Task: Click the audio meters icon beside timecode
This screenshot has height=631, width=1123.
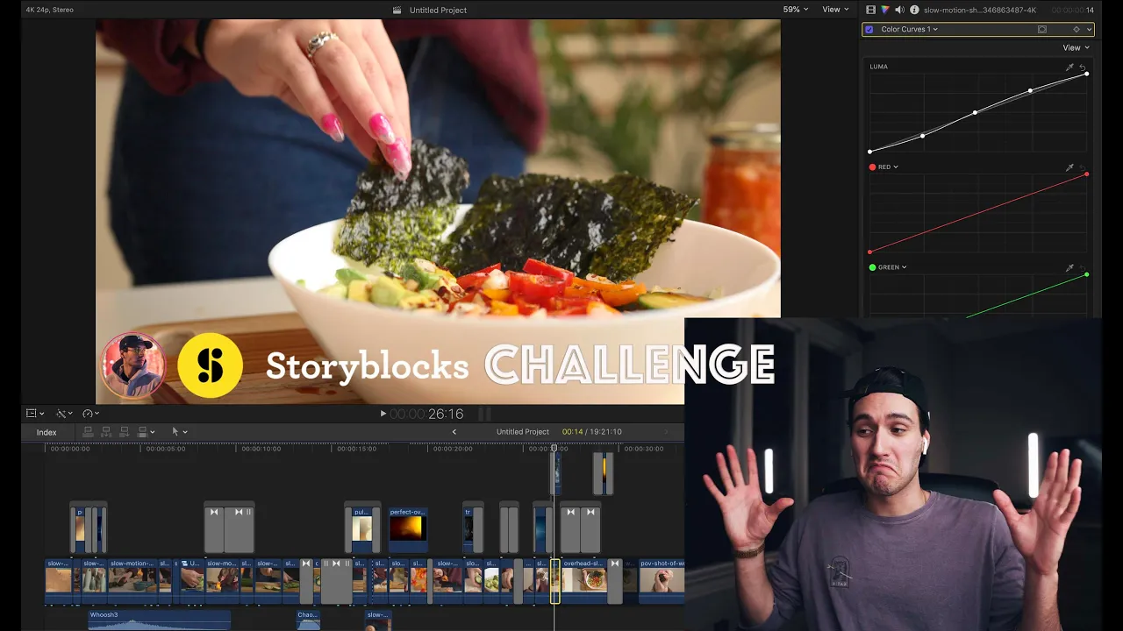Action: click(484, 414)
